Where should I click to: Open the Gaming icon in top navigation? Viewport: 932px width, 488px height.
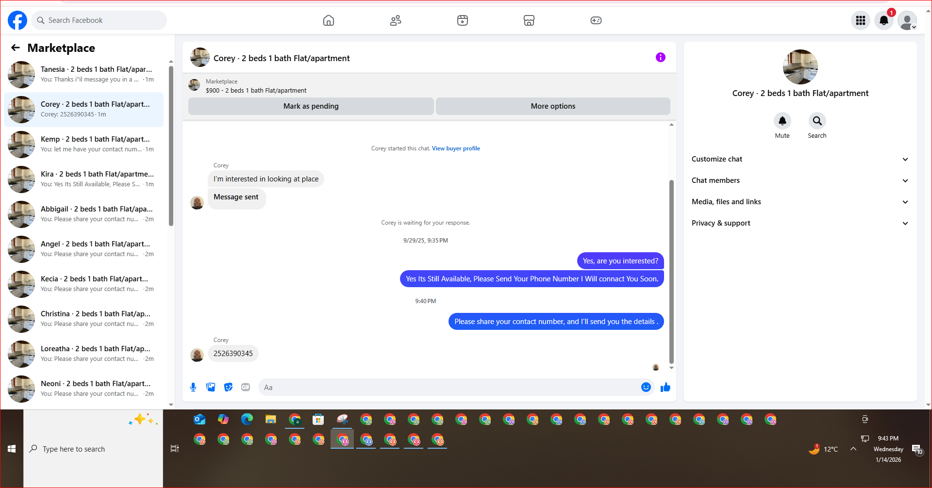pyautogui.click(x=596, y=20)
